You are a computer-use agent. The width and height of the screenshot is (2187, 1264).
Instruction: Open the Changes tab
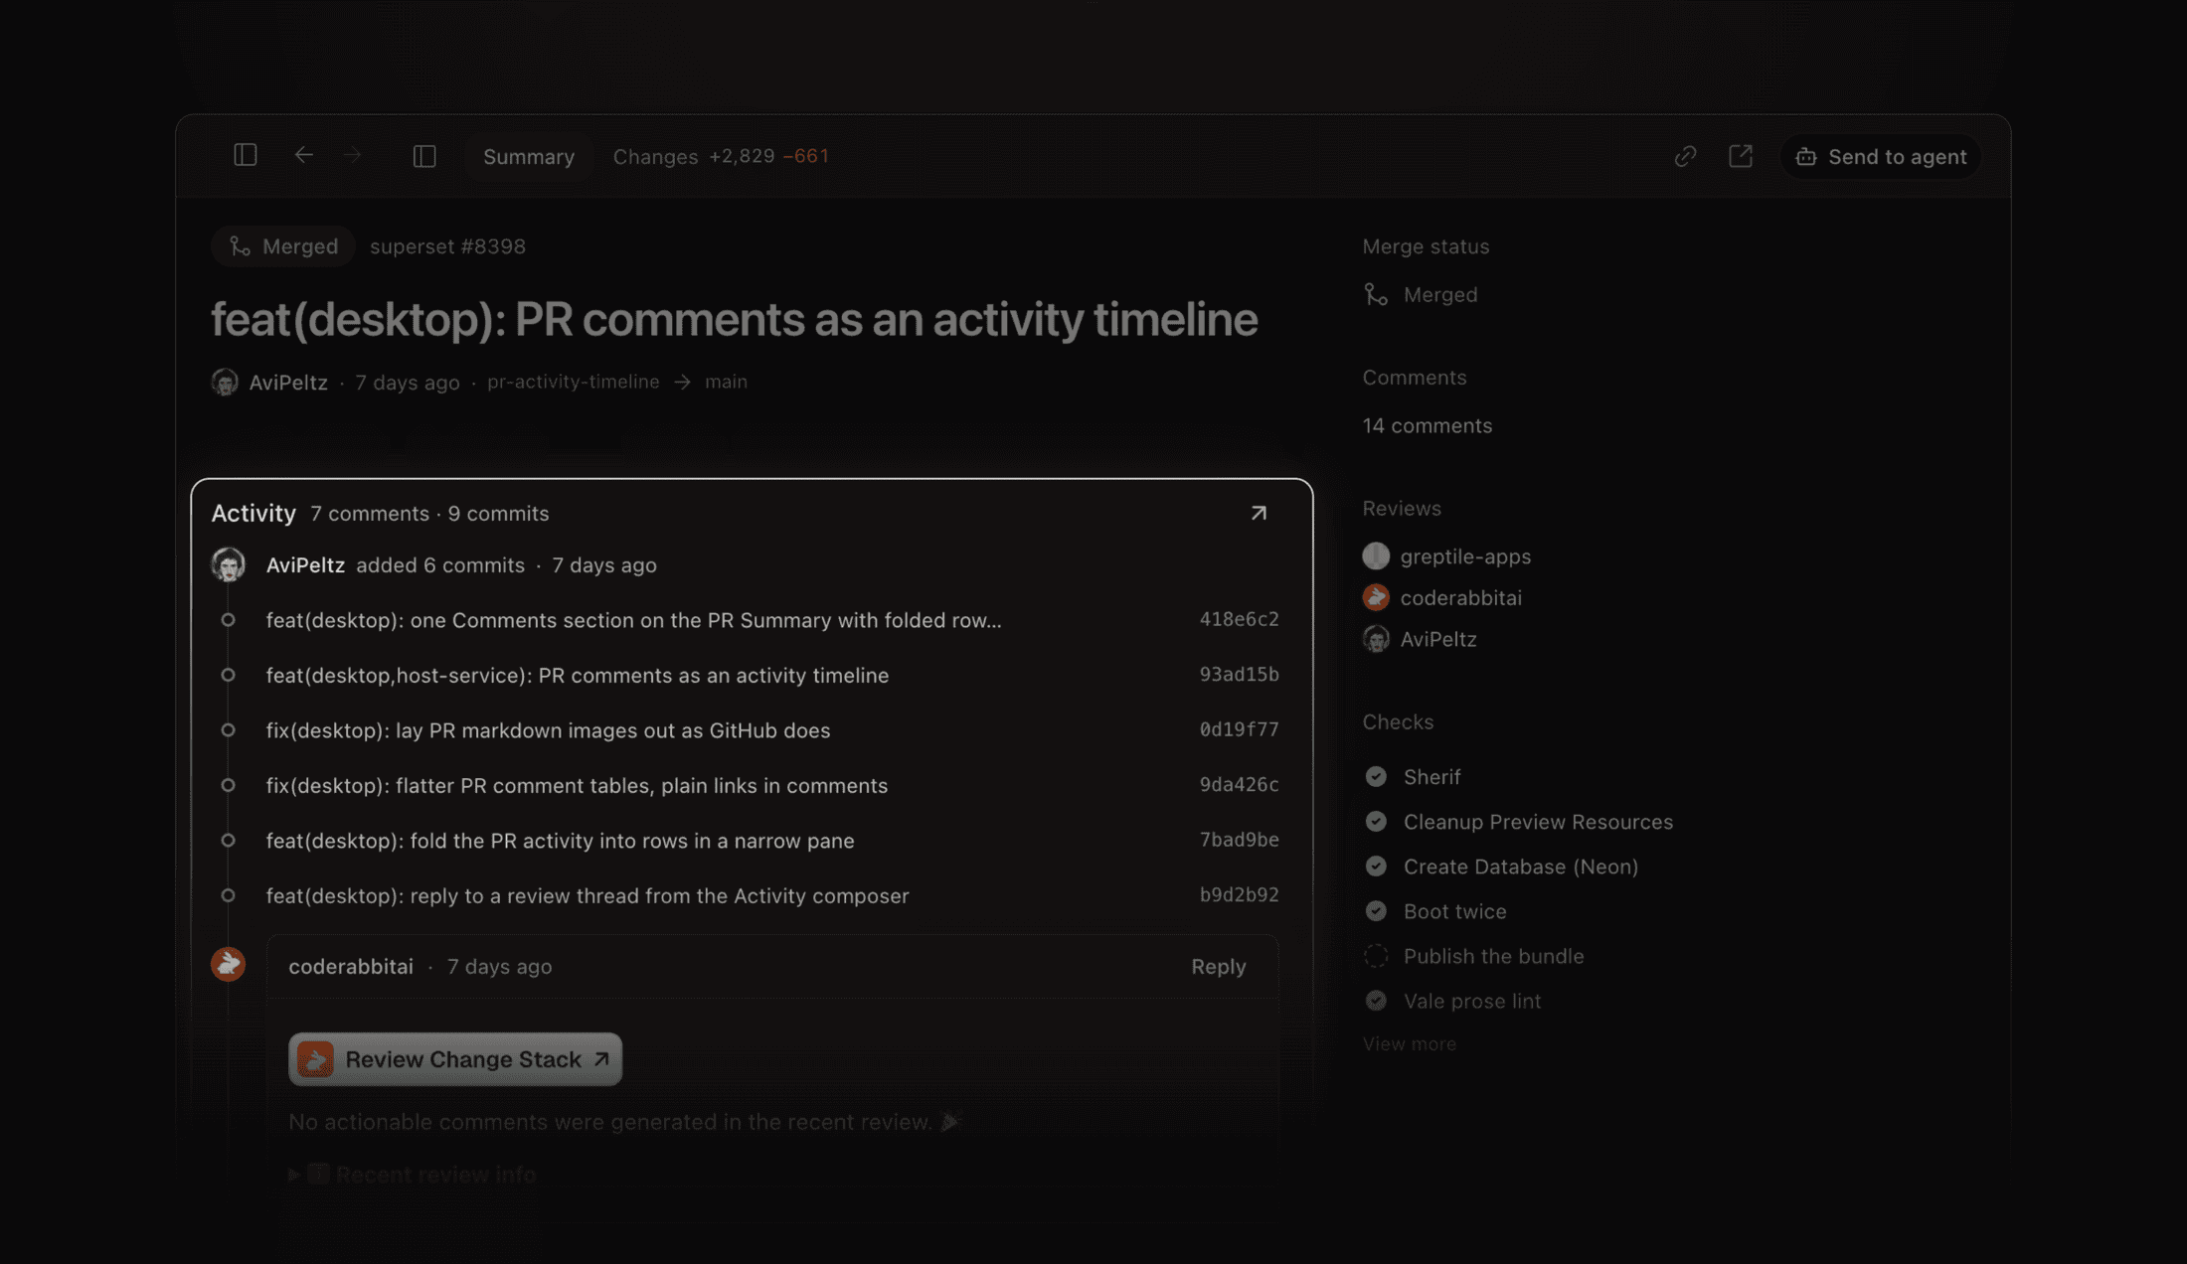pos(721,156)
